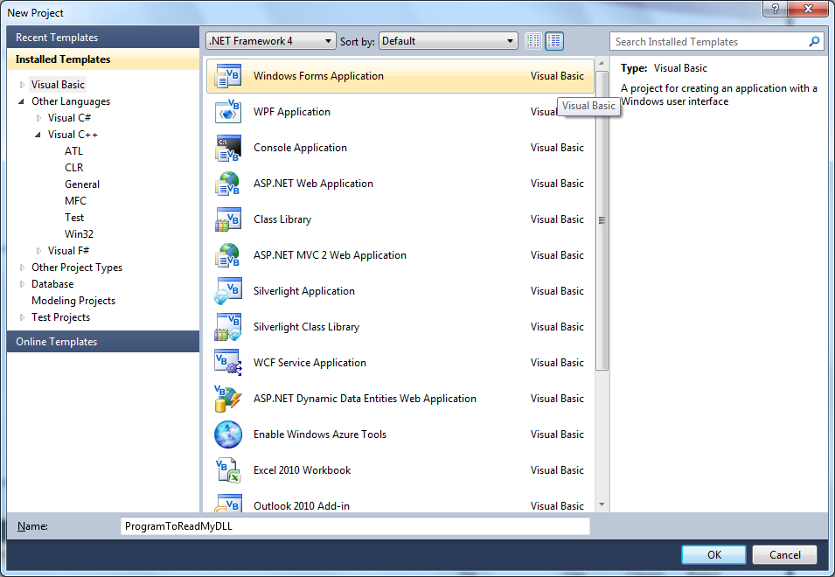
Task: Expand the Test Projects tree node
Action: 22,317
